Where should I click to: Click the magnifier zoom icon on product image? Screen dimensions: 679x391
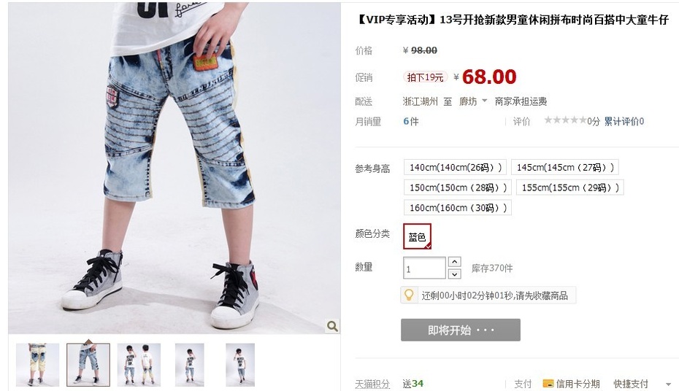coord(332,325)
